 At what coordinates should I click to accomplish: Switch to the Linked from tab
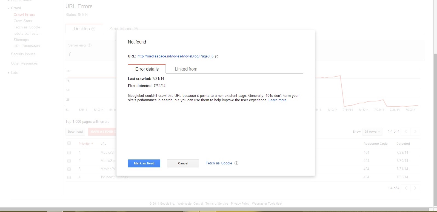(186, 69)
